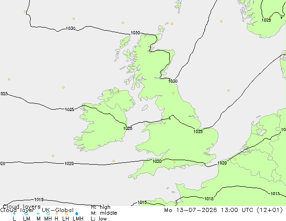This screenshot has height=221, width=286.
Task: Select the orange marker east of Orkney
Action: (x=172, y=23)
